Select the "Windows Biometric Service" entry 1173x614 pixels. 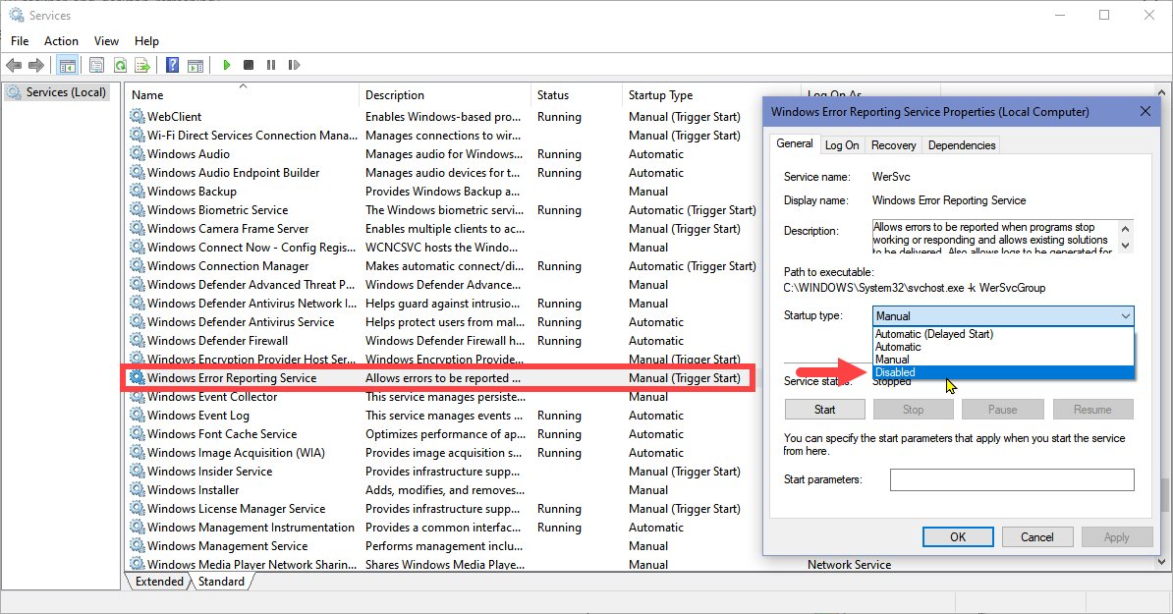point(217,210)
